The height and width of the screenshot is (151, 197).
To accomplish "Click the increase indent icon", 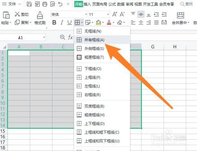I will 164,14.
